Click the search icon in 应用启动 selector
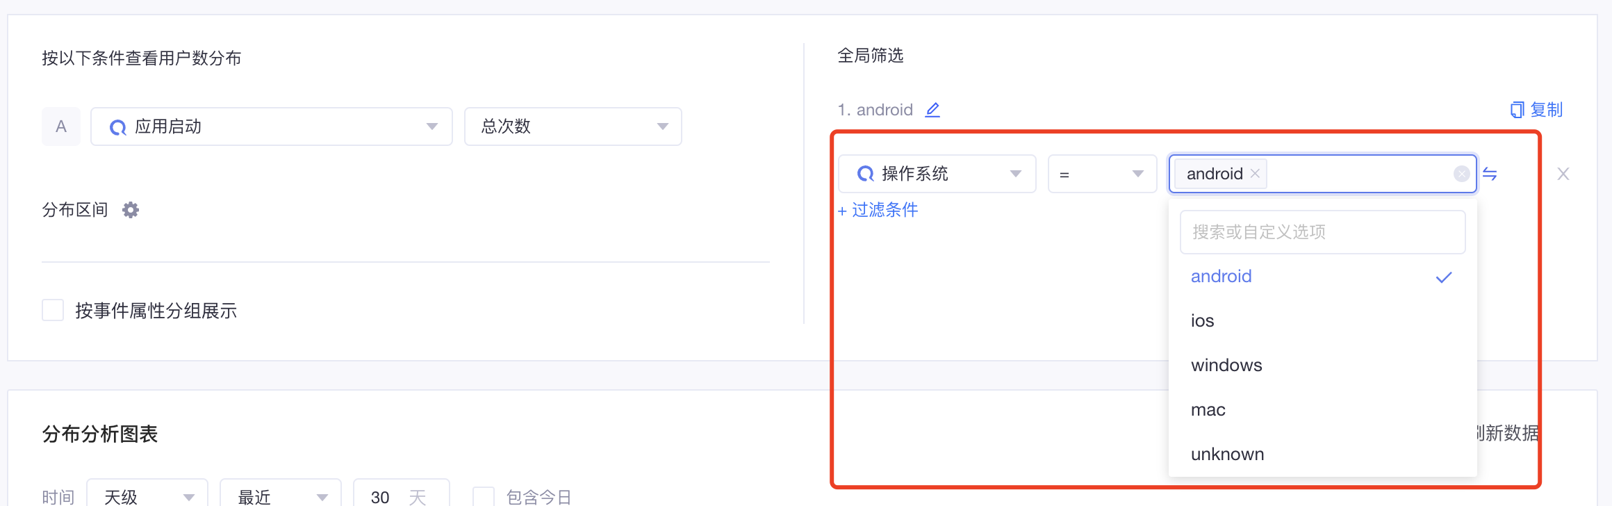The height and width of the screenshot is (506, 1612). point(117,127)
